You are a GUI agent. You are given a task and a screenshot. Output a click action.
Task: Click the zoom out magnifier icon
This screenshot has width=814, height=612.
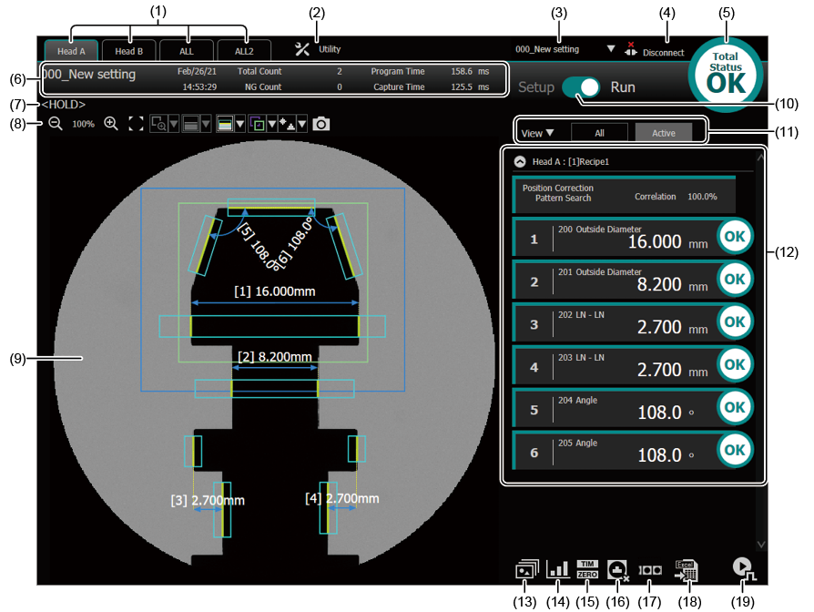55,124
